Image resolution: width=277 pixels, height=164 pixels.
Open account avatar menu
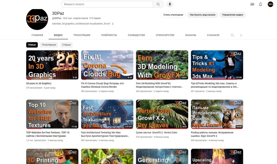tap(270, 4)
